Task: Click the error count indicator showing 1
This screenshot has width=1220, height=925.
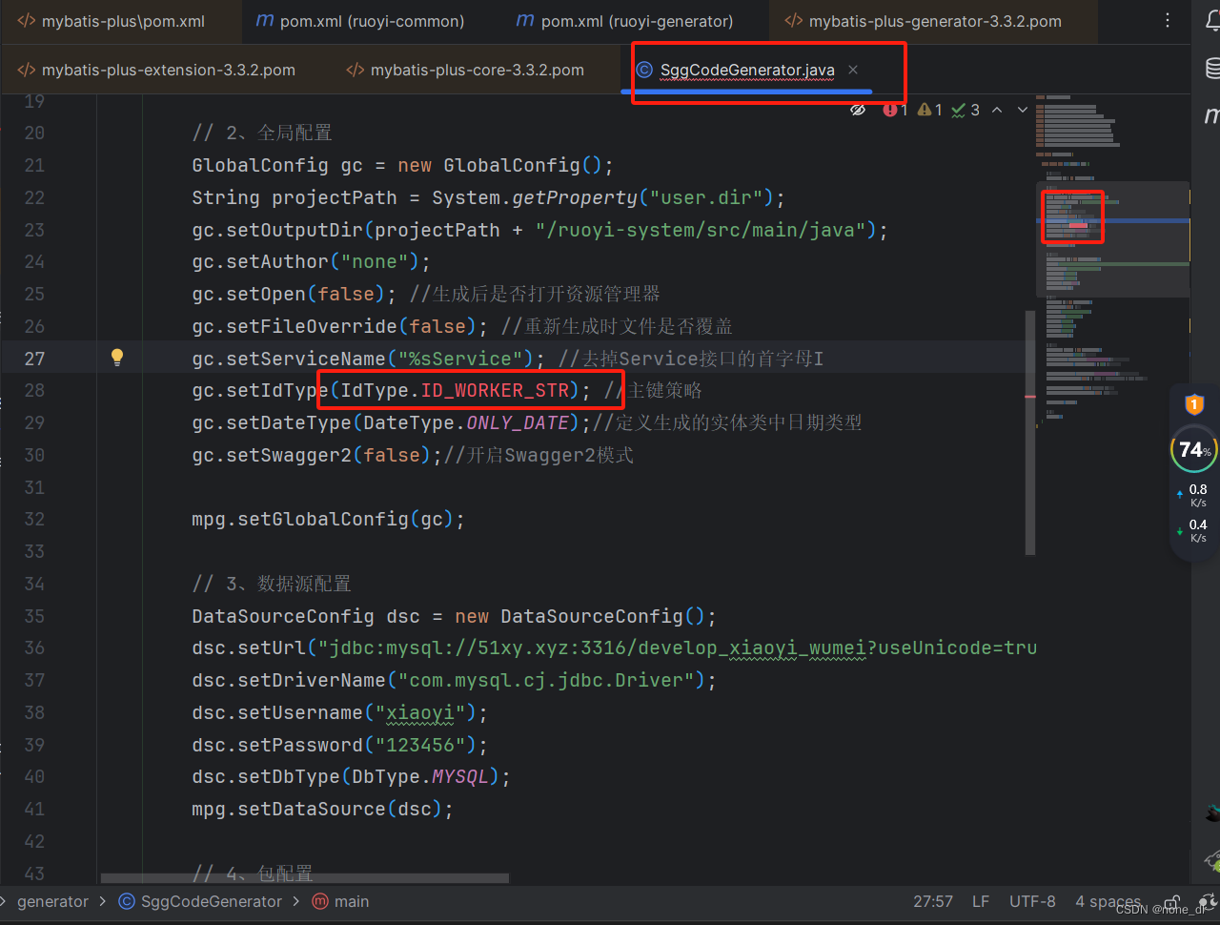Action: (x=894, y=110)
